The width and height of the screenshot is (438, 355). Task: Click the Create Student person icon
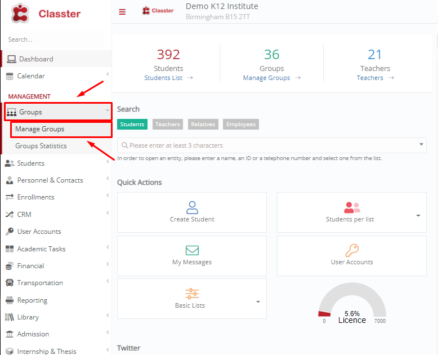(x=192, y=208)
